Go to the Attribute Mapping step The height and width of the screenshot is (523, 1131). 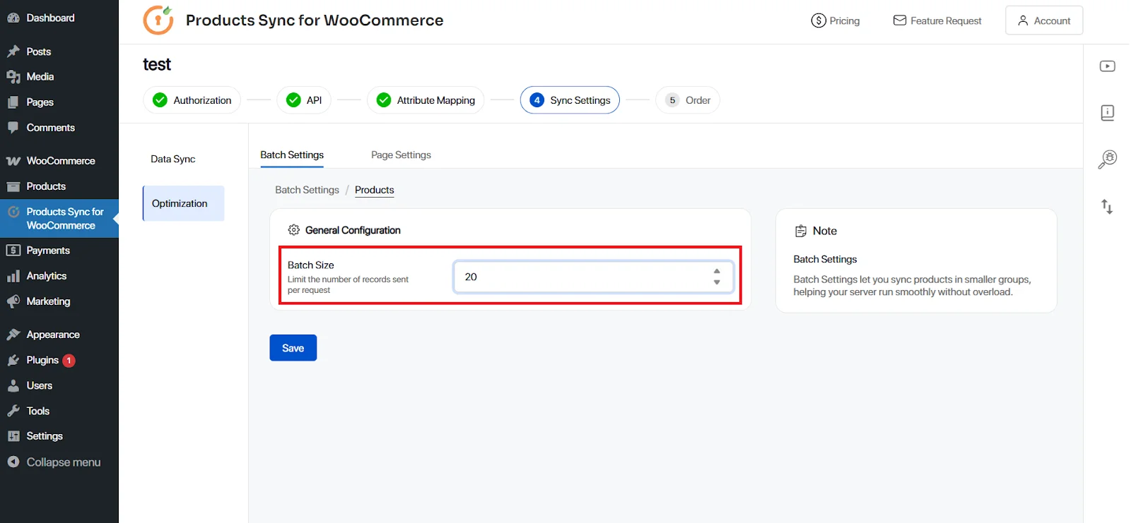(426, 100)
